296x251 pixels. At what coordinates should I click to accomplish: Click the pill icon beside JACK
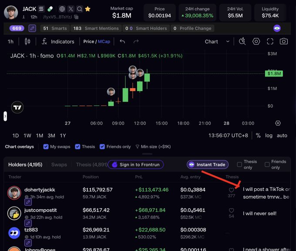pos(50,9)
